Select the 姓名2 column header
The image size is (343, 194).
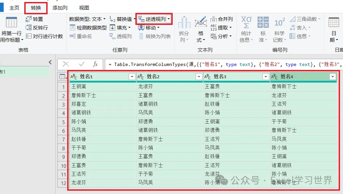click(170, 77)
